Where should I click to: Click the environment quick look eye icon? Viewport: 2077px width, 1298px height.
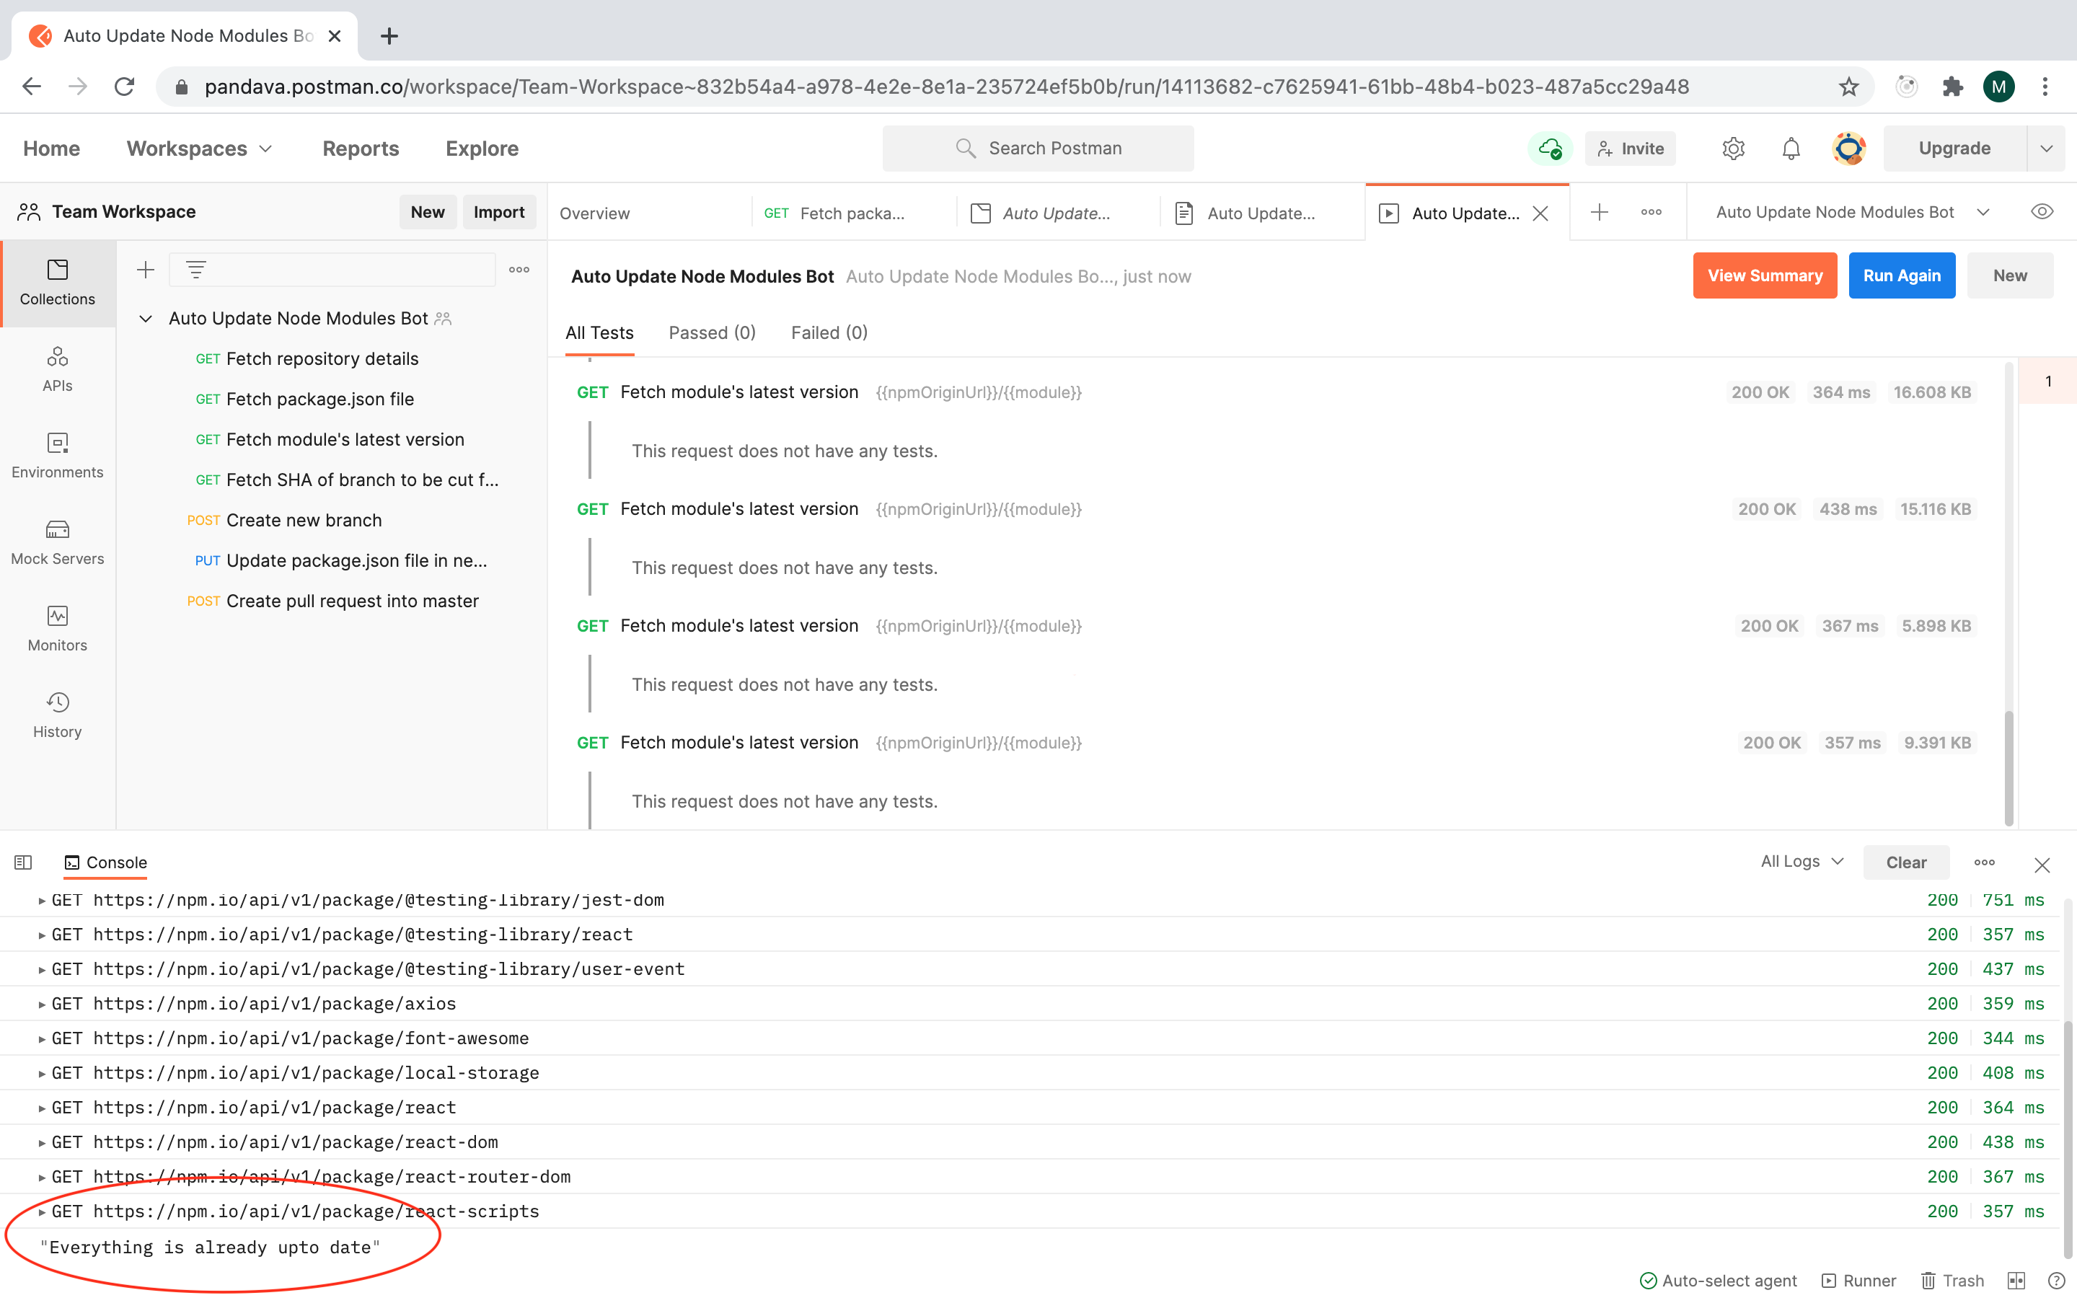[x=2042, y=212]
